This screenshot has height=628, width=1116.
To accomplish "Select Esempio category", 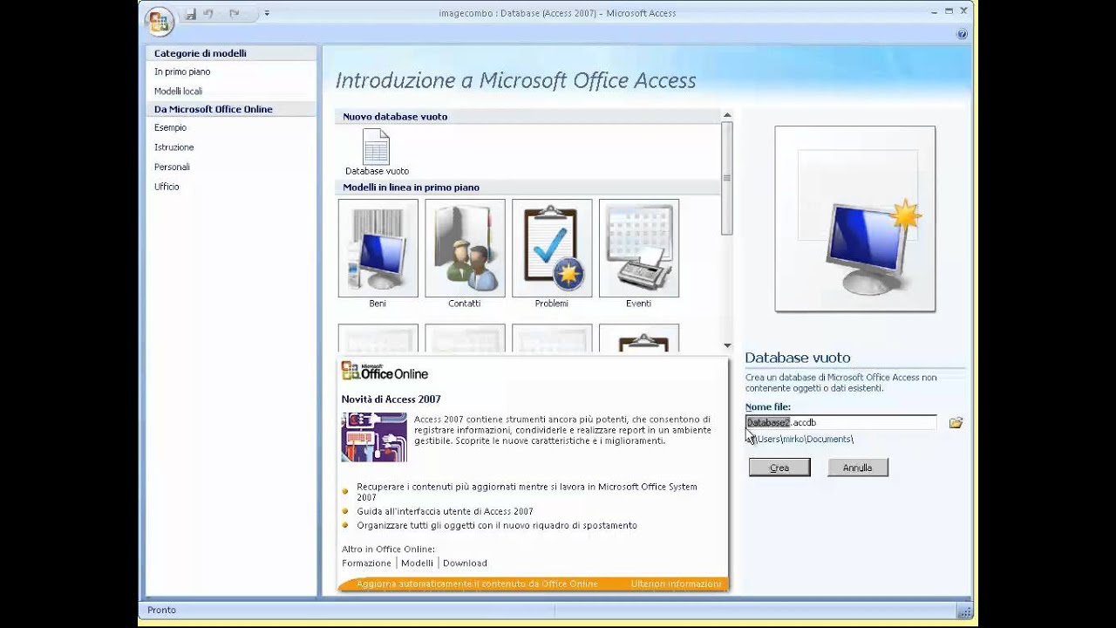I will [170, 127].
